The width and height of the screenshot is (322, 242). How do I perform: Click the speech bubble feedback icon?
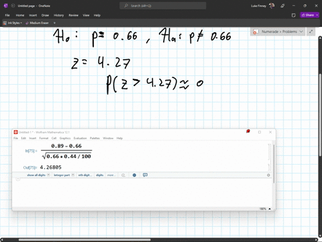(145, 175)
